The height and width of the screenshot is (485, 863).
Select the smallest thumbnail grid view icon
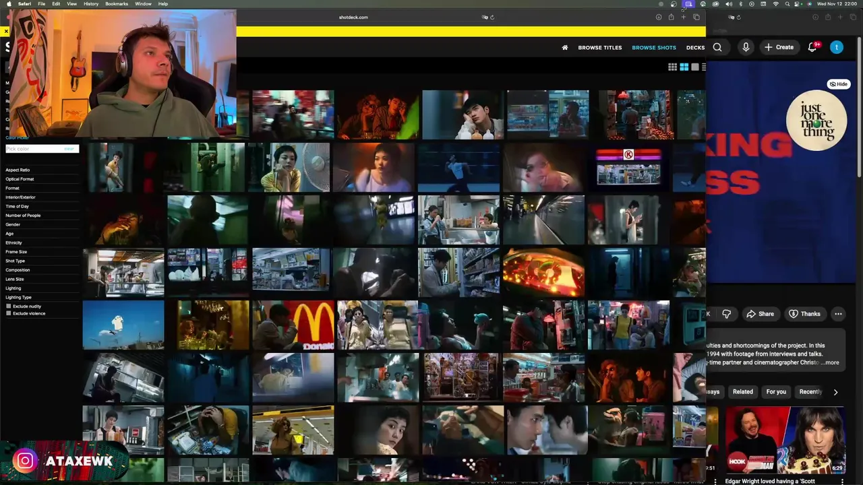pos(672,67)
